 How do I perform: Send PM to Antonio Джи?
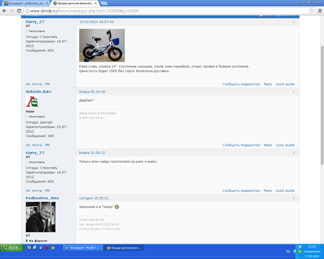[x=47, y=145]
